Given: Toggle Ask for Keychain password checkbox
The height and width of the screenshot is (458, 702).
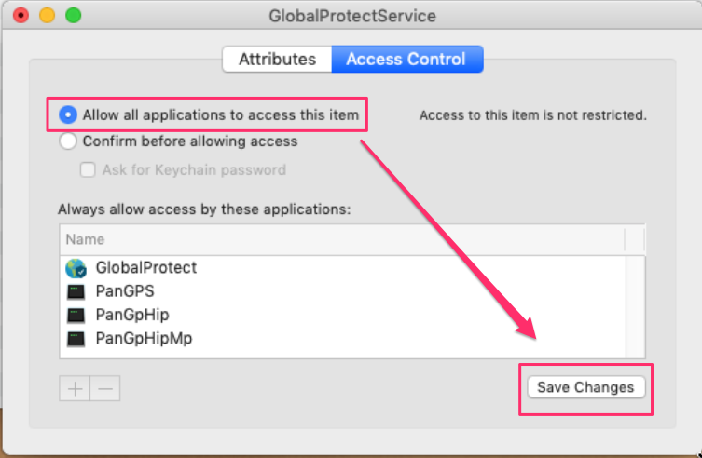Looking at the screenshot, I should [89, 169].
